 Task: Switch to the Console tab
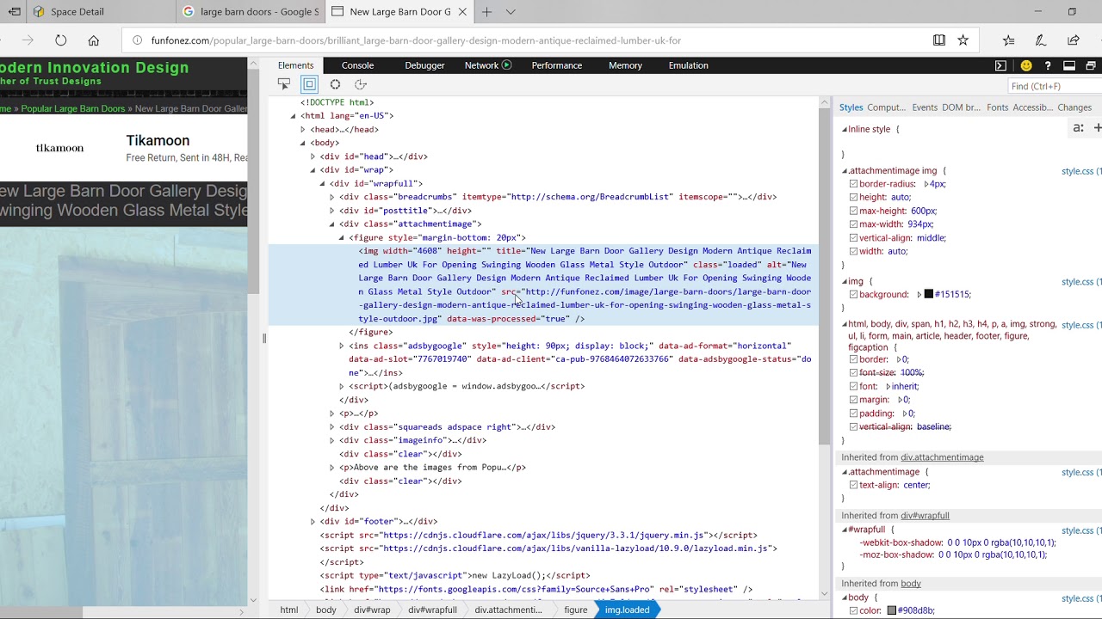pos(357,65)
